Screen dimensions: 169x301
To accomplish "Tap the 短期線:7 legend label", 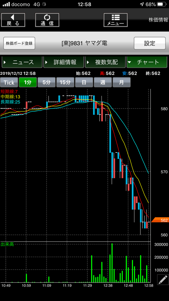I will (9, 91).
